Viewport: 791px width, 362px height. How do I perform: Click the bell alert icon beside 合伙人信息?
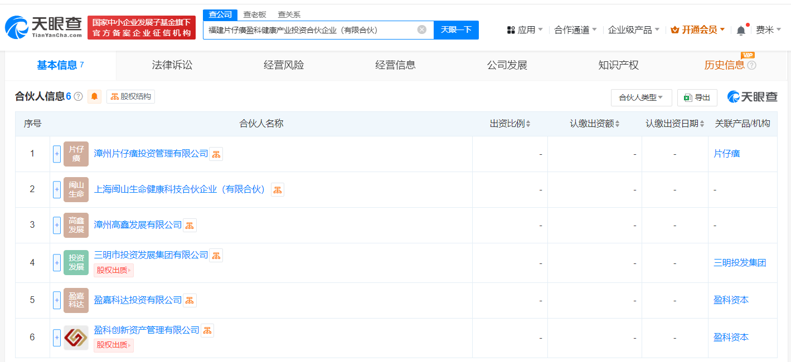[95, 96]
